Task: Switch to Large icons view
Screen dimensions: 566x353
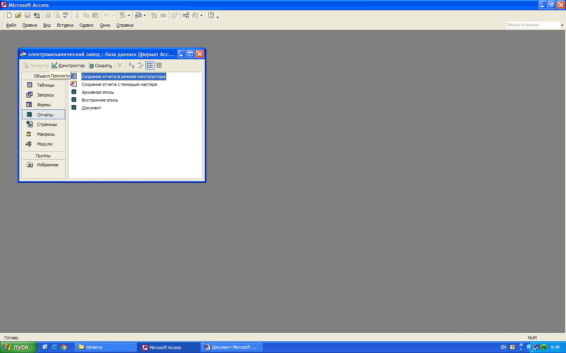Action: point(132,65)
